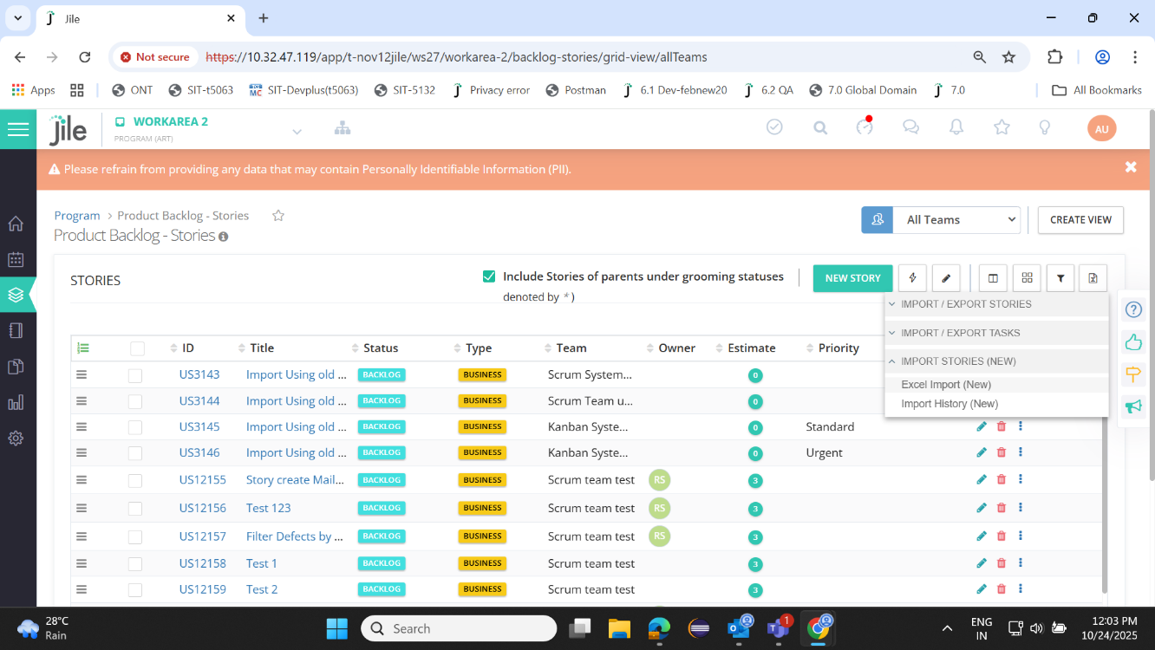Click the lightning bolt quick action icon
This screenshot has width=1155, height=650.
[912, 278]
